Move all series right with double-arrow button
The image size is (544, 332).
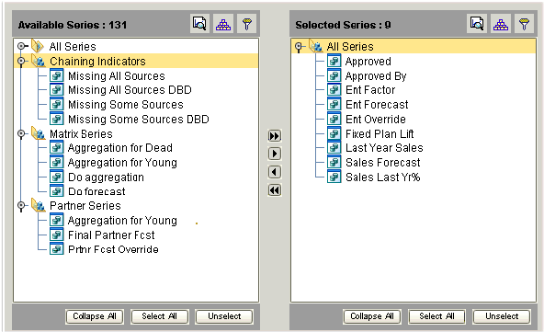click(275, 135)
